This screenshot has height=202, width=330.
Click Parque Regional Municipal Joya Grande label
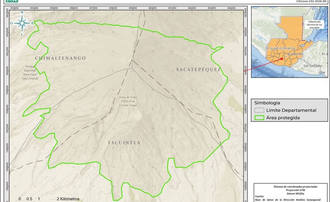[30, 72]
